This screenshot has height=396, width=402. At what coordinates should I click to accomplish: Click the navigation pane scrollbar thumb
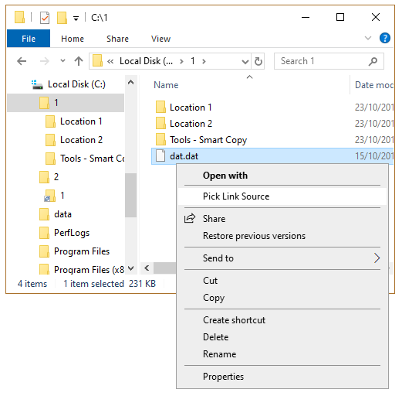(130, 195)
